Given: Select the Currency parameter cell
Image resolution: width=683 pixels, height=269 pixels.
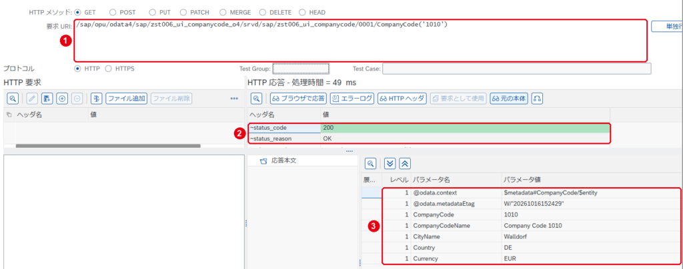Looking at the screenshot, I should pyautogui.click(x=456, y=258).
